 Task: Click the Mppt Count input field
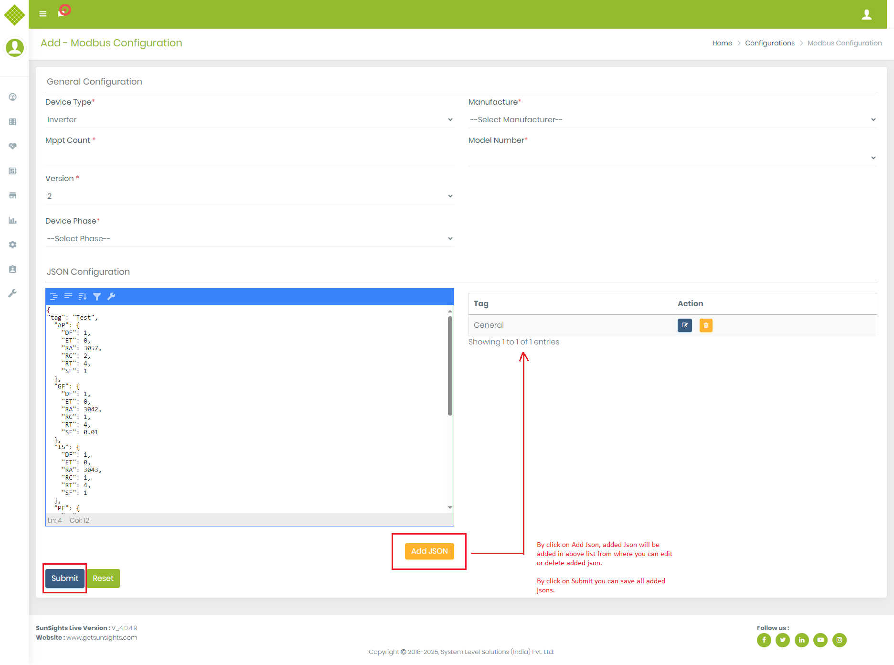[249, 158]
